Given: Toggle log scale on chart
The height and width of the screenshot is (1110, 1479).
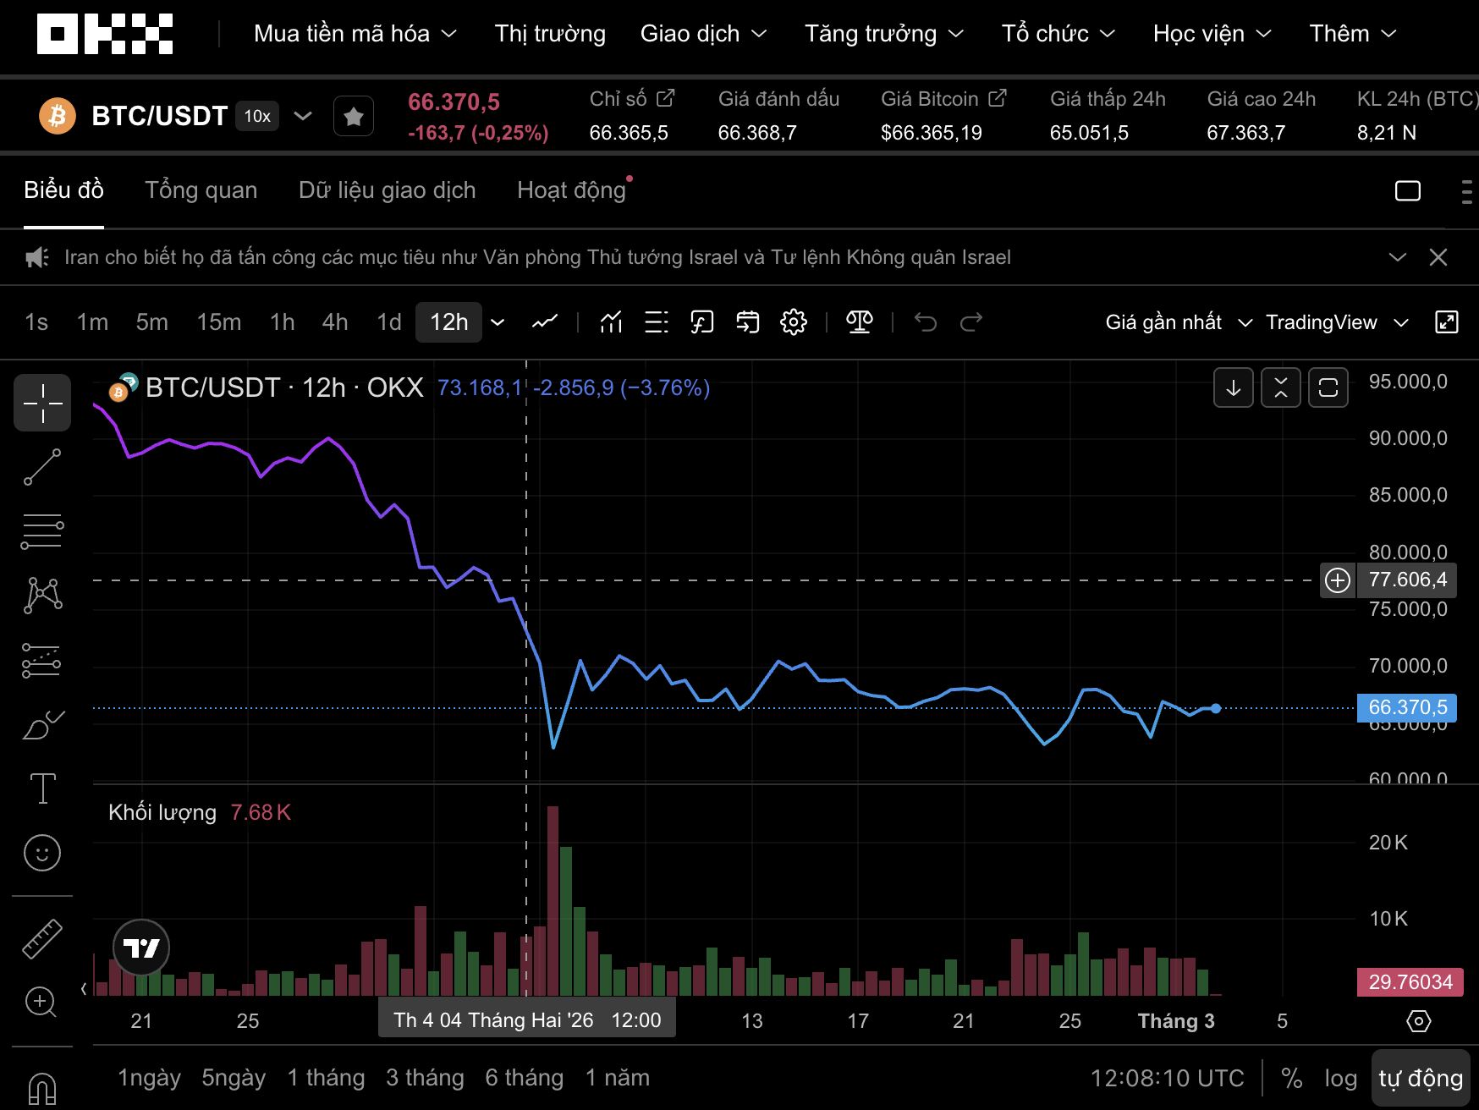Looking at the screenshot, I should tap(1340, 1078).
